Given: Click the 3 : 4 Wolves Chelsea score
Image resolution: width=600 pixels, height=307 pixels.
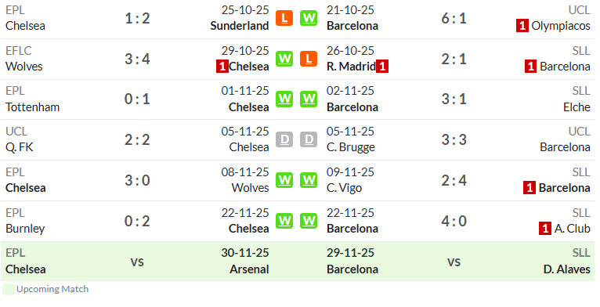Looking at the screenshot, I should (137, 59).
